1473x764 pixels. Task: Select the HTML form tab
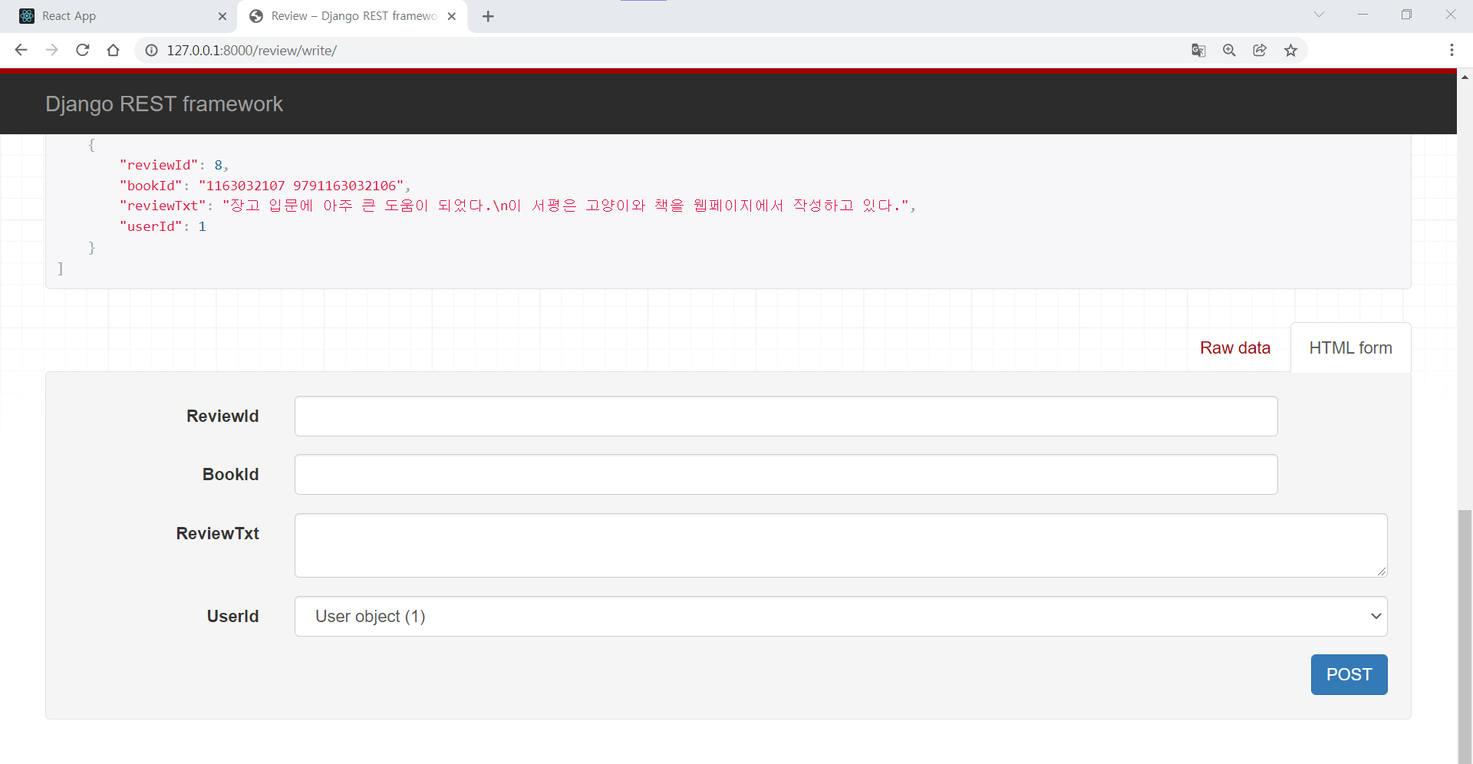(x=1350, y=348)
